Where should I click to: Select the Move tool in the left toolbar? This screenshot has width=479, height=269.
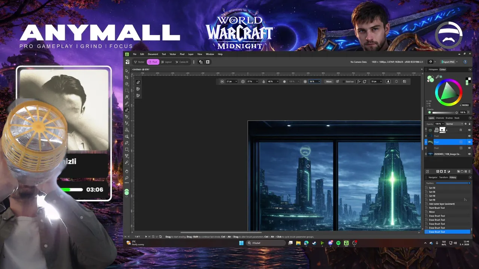[x=126, y=71]
